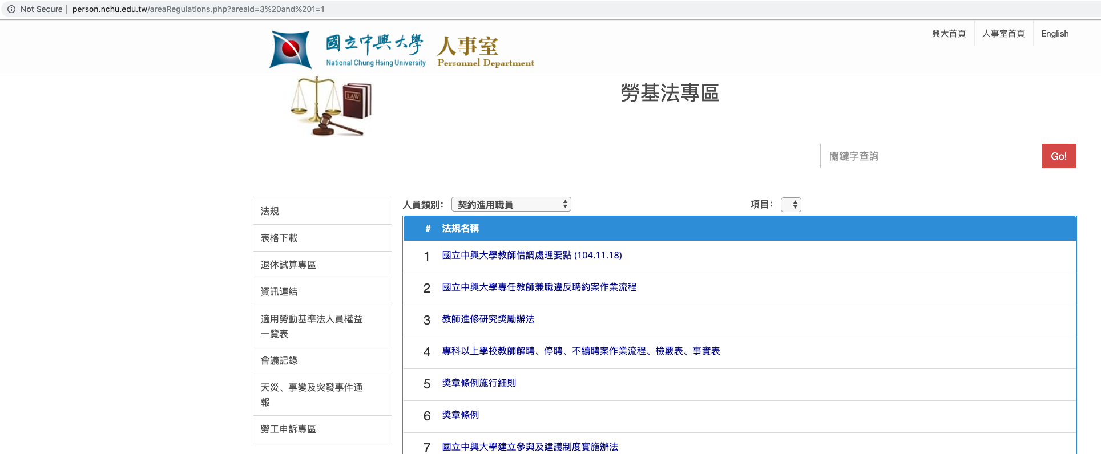Image resolution: width=1101 pixels, height=454 pixels.
Task: Open the 人員類別 dropdown showing 契約進用職員
Action: pos(511,204)
